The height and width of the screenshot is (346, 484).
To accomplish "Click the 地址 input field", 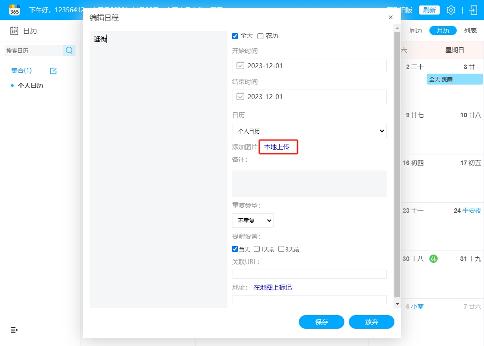I will [309, 299].
